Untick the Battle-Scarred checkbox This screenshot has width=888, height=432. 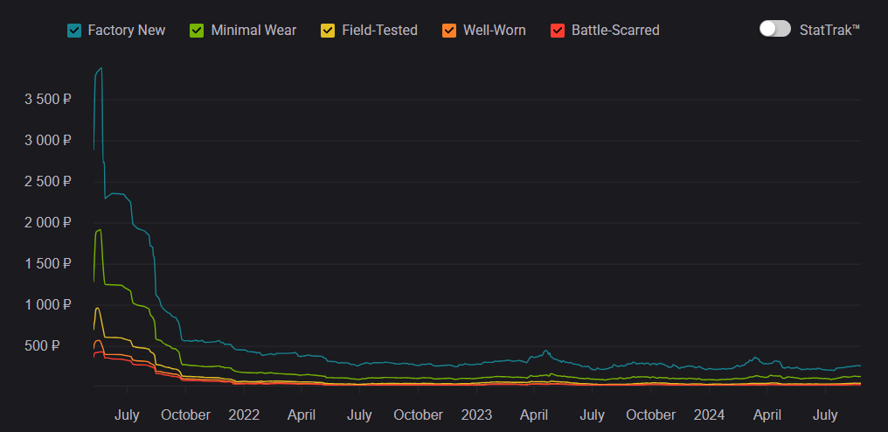[x=558, y=31]
